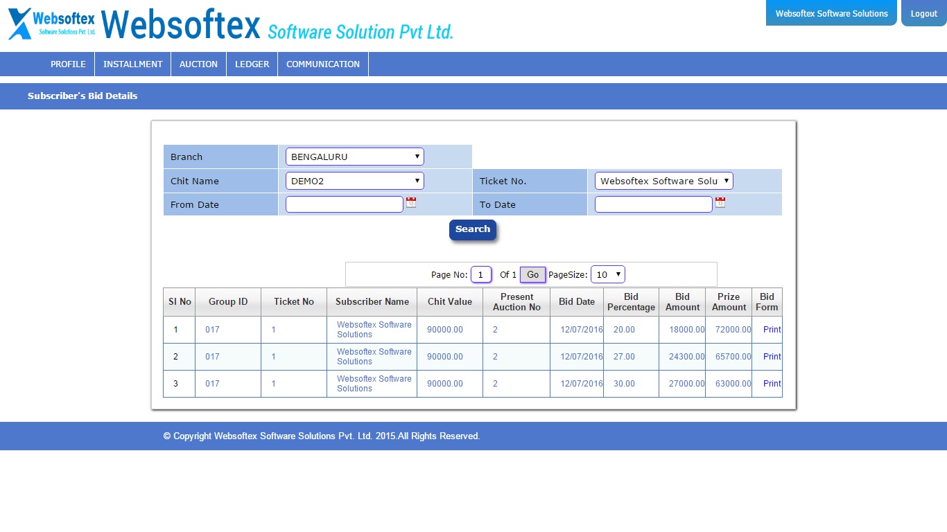Print bid form for 30.00 percent bid
947x532 pixels.
(x=772, y=384)
